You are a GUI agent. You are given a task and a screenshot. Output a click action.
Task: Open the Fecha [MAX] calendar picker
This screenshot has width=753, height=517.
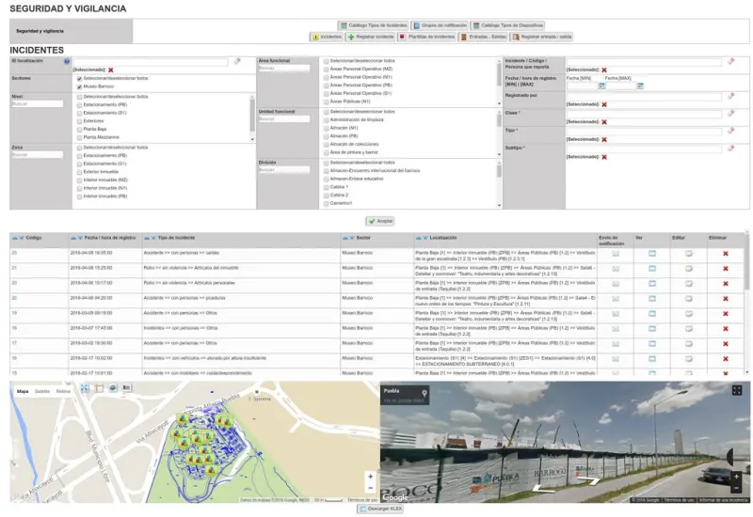(x=640, y=86)
